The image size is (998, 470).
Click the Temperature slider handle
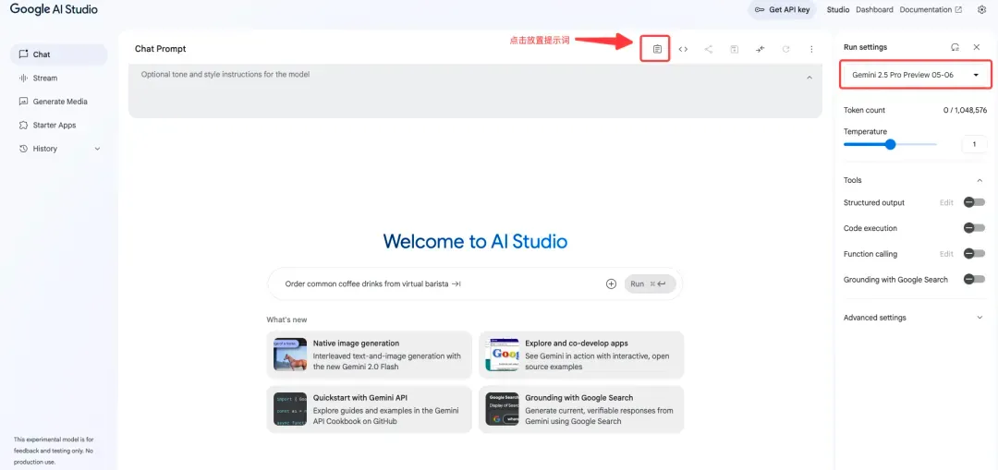(891, 144)
